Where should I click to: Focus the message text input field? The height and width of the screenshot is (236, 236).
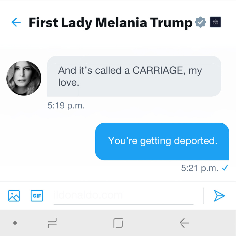click(123, 196)
